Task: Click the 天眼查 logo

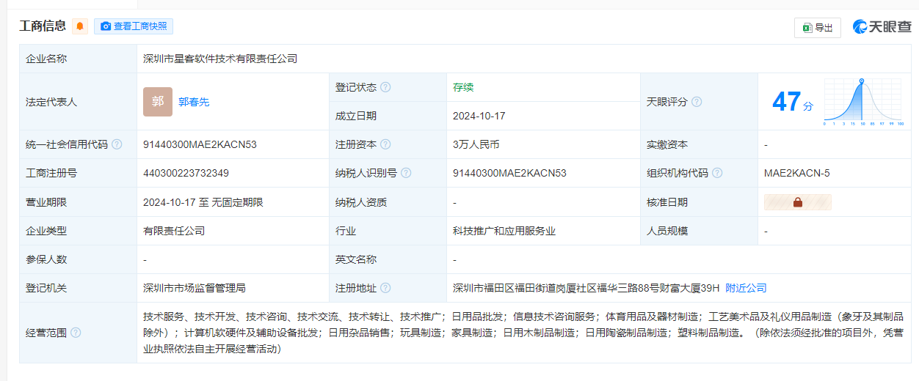Action: point(882,27)
